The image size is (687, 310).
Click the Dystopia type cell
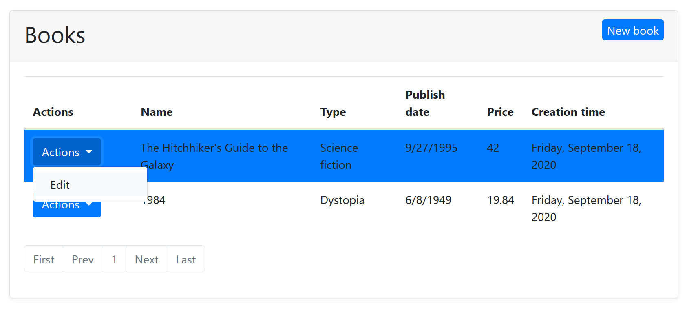342,200
